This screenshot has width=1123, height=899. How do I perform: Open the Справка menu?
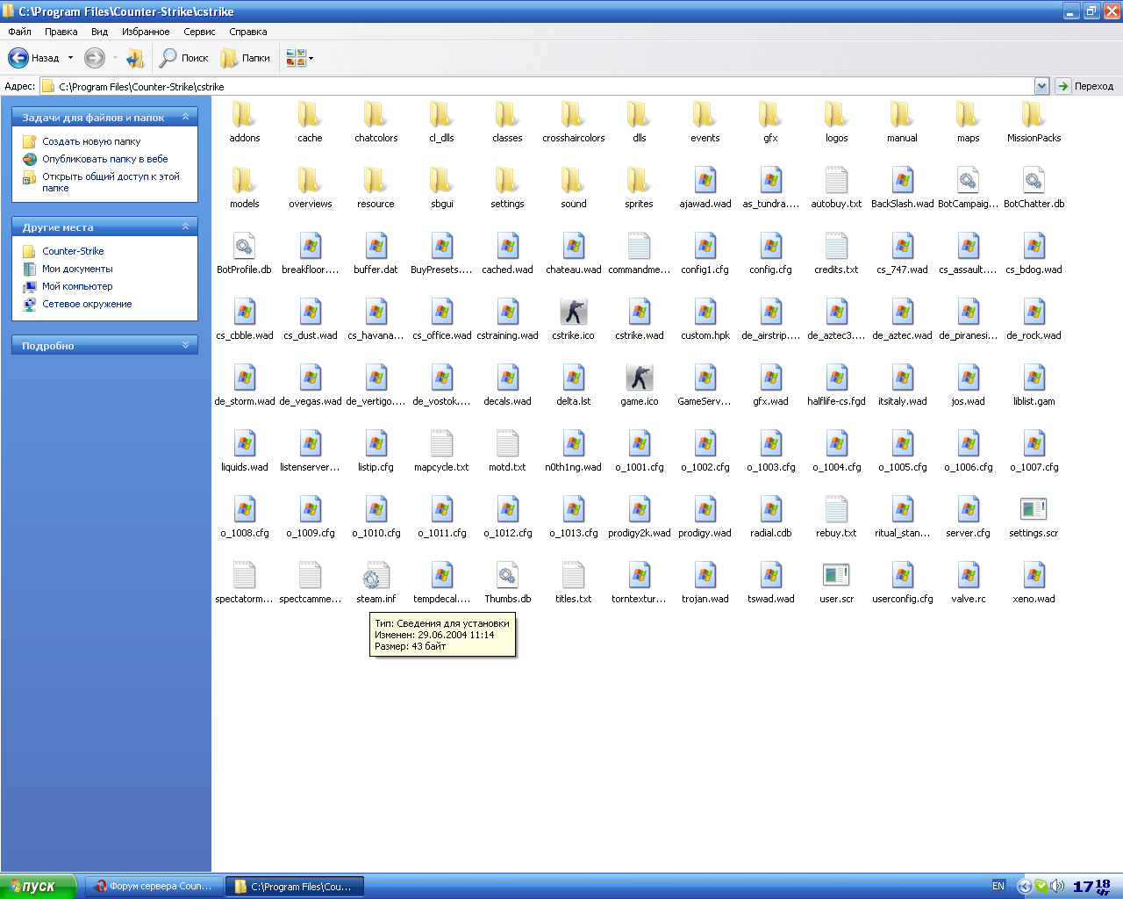coord(248,32)
